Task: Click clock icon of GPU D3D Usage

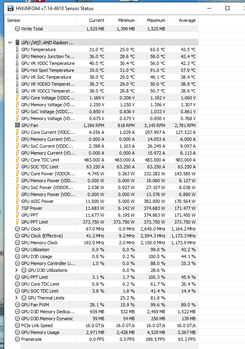Action: pos(17,256)
